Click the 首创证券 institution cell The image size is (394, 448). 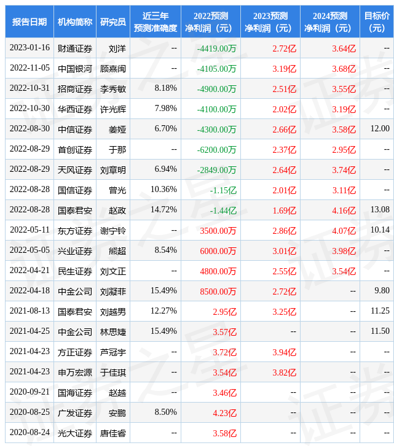click(75, 150)
